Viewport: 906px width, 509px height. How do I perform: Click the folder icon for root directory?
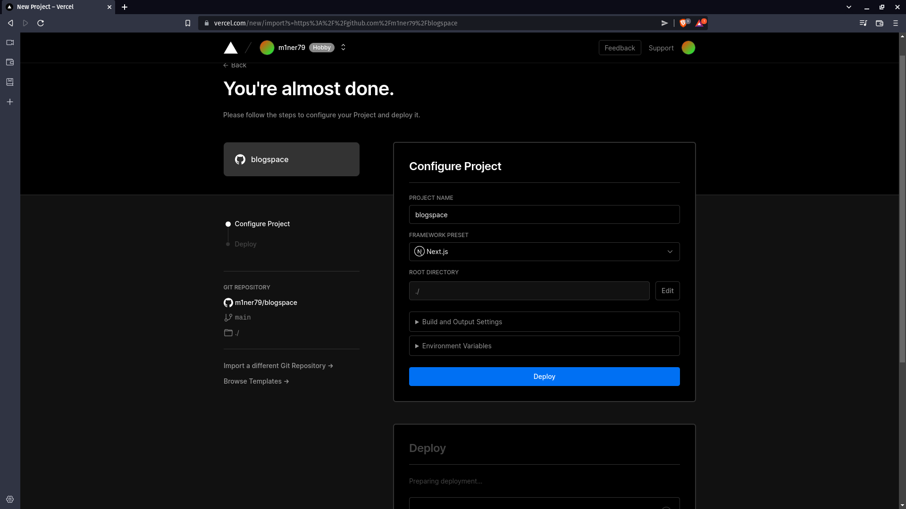228,333
